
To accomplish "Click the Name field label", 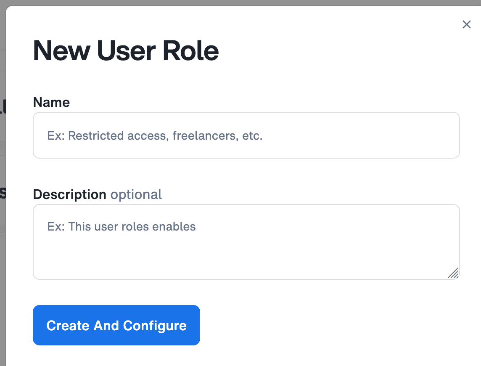I will [x=51, y=102].
